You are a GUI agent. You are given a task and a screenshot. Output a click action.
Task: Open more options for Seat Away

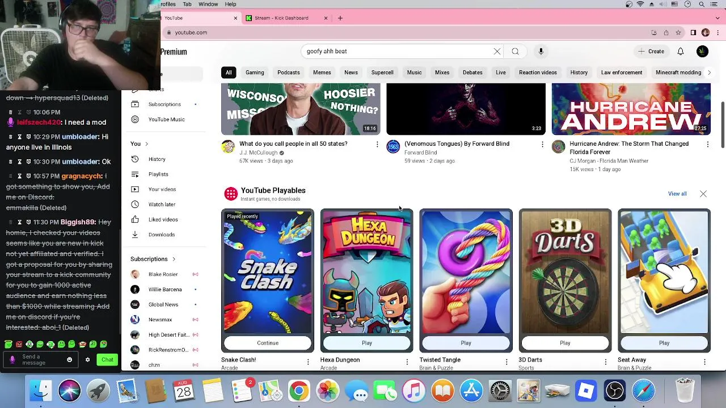[x=704, y=362]
